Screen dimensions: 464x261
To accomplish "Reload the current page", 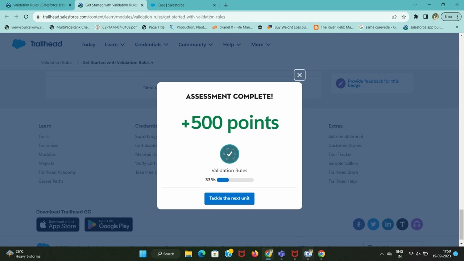I will [x=26, y=17].
